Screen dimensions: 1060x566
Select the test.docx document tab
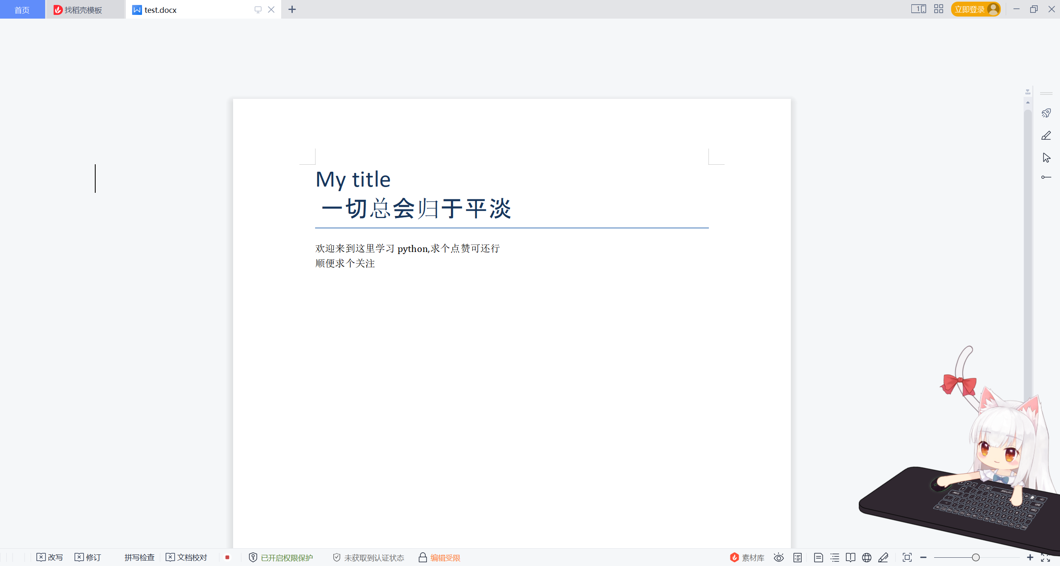pyautogui.click(x=190, y=10)
